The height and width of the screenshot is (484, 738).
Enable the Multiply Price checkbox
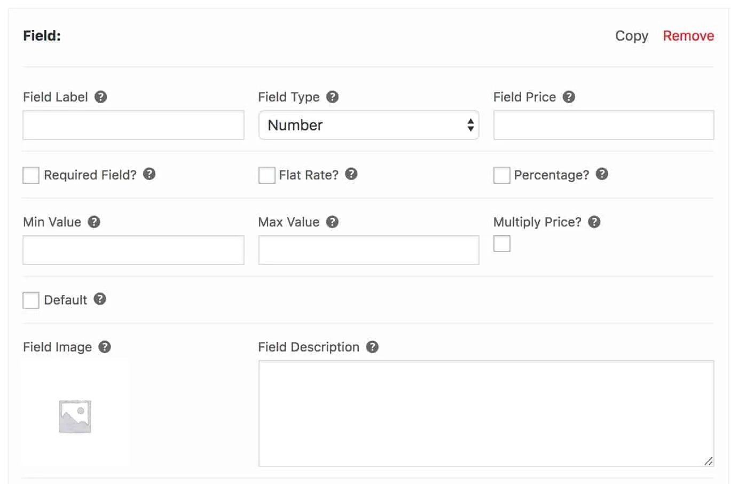click(501, 244)
